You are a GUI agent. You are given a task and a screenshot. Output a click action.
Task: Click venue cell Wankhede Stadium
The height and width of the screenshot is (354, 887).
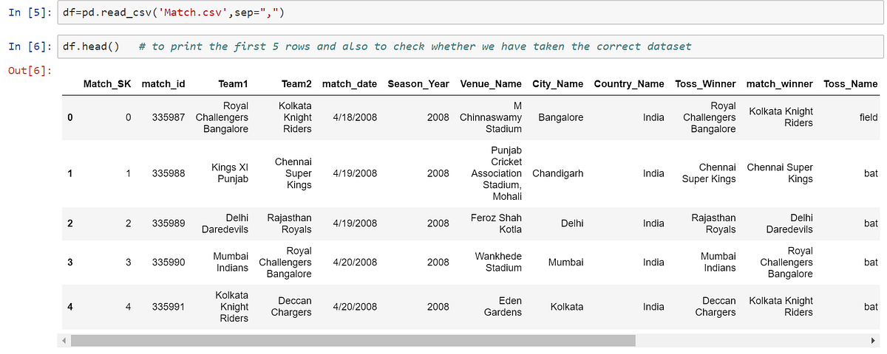point(498,262)
